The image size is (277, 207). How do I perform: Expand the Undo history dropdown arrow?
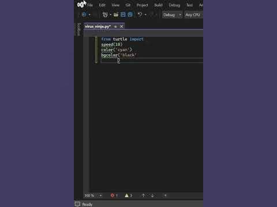point(145,15)
